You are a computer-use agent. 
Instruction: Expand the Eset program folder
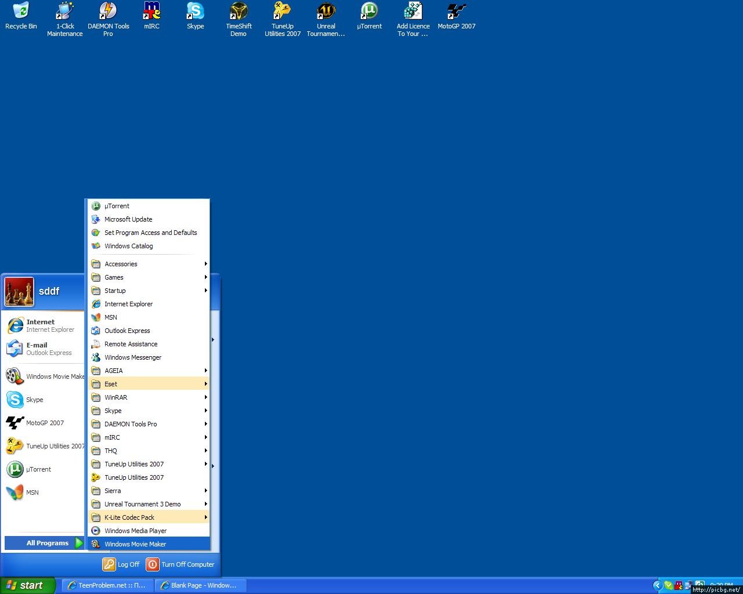[149, 384]
